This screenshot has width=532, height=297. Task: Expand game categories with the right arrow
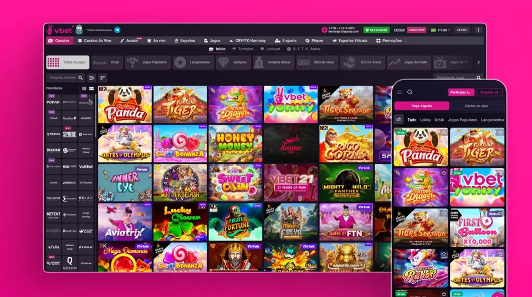pos(479,62)
